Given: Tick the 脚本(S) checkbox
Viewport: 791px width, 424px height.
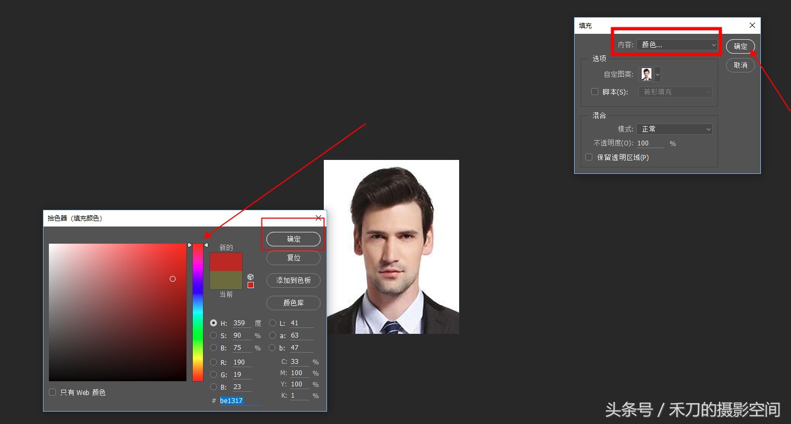Looking at the screenshot, I should [594, 92].
